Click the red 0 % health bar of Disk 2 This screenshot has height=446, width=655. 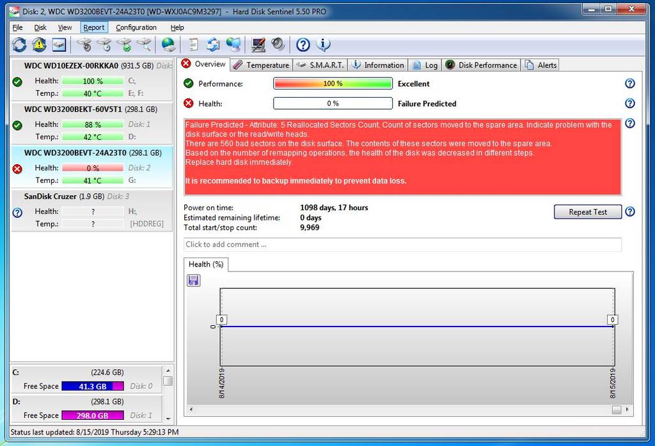(x=93, y=168)
